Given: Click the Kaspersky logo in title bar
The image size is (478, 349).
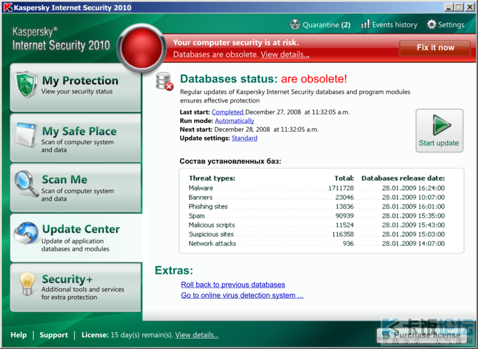Looking at the screenshot, I should point(8,7).
